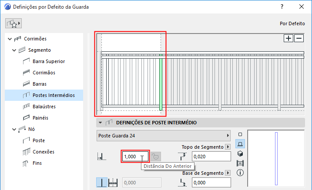Open help with question mark button

(282, 7)
